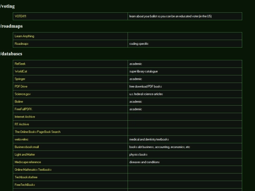This screenshot has width=255, height=191.
Task: Click the 'super library catalogue' description
Action: pos(144,71)
